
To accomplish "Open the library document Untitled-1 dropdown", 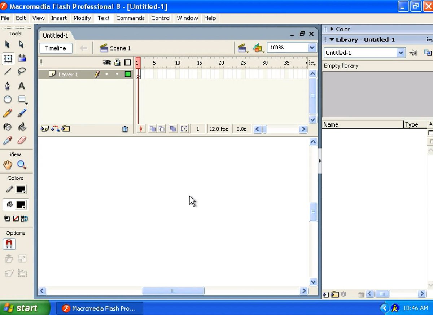I will coord(401,53).
